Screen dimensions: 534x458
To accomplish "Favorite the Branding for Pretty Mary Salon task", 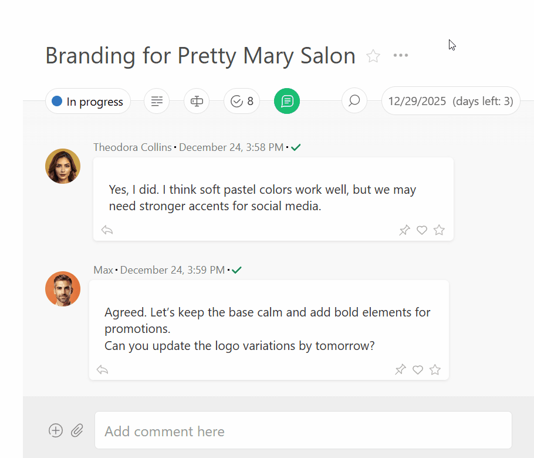I will (x=373, y=55).
